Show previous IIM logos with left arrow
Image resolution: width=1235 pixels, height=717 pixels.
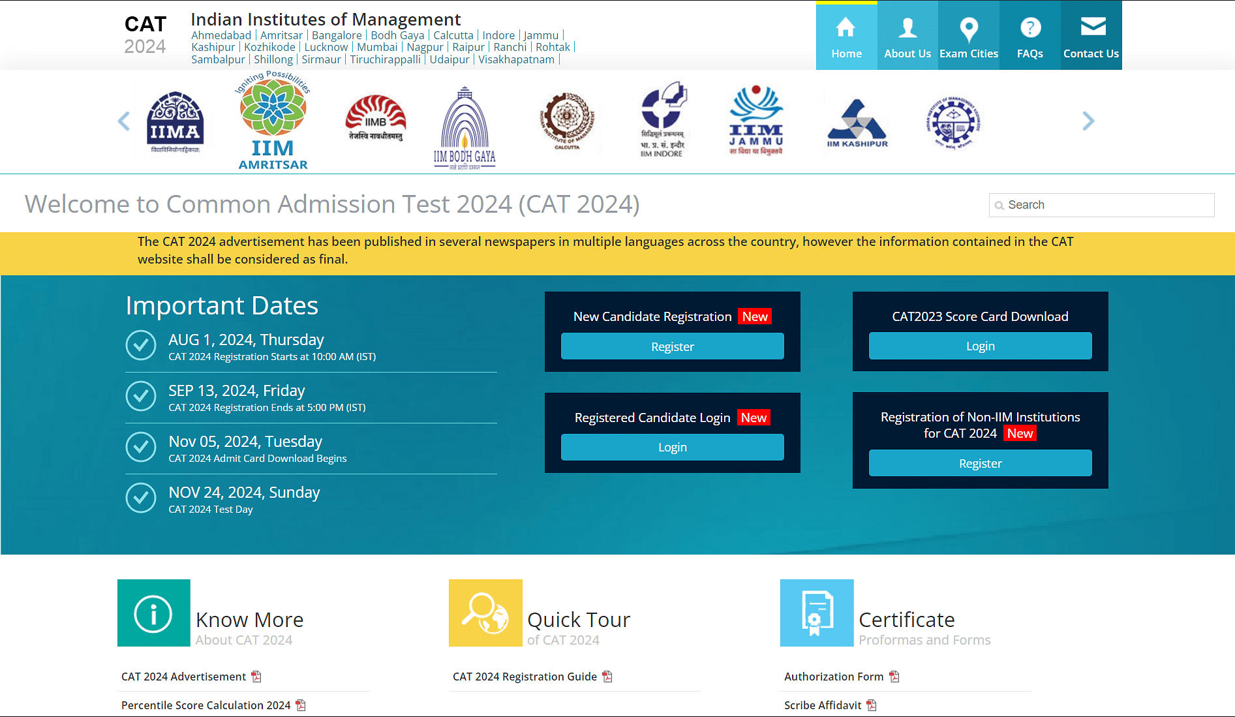(123, 121)
